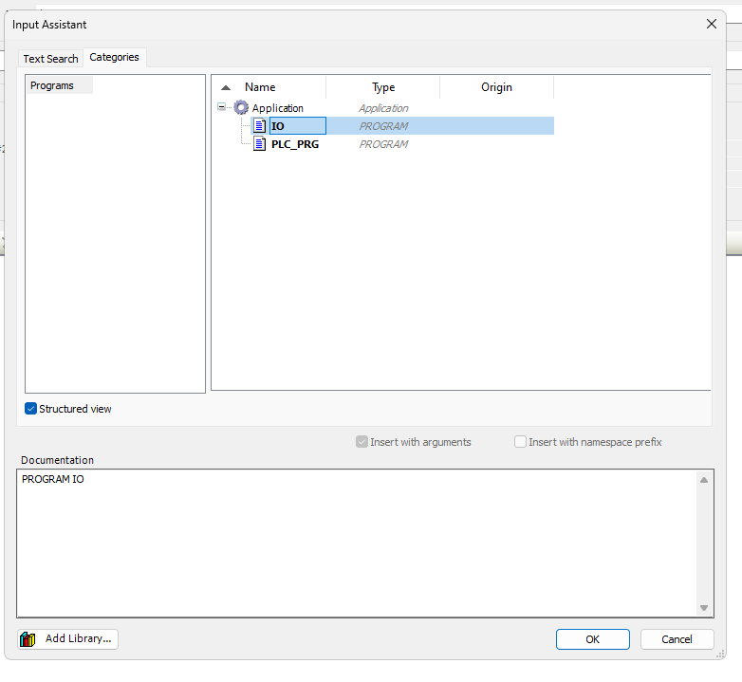742x682 pixels.
Task: Enable Insert with namespace prefix
Action: click(x=520, y=442)
